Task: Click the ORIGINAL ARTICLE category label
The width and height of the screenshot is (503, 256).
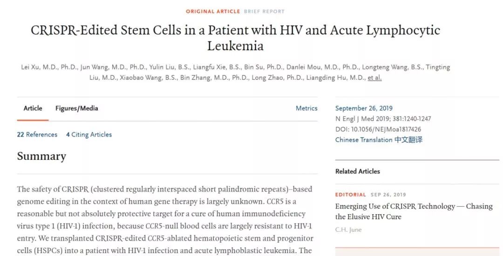Action: (213, 11)
